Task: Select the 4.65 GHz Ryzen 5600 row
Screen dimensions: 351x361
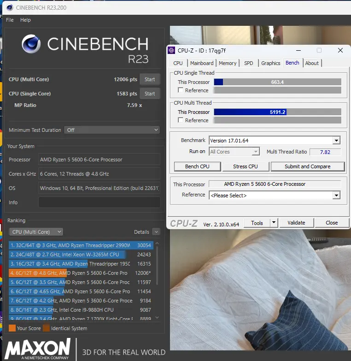Action: tap(81, 291)
